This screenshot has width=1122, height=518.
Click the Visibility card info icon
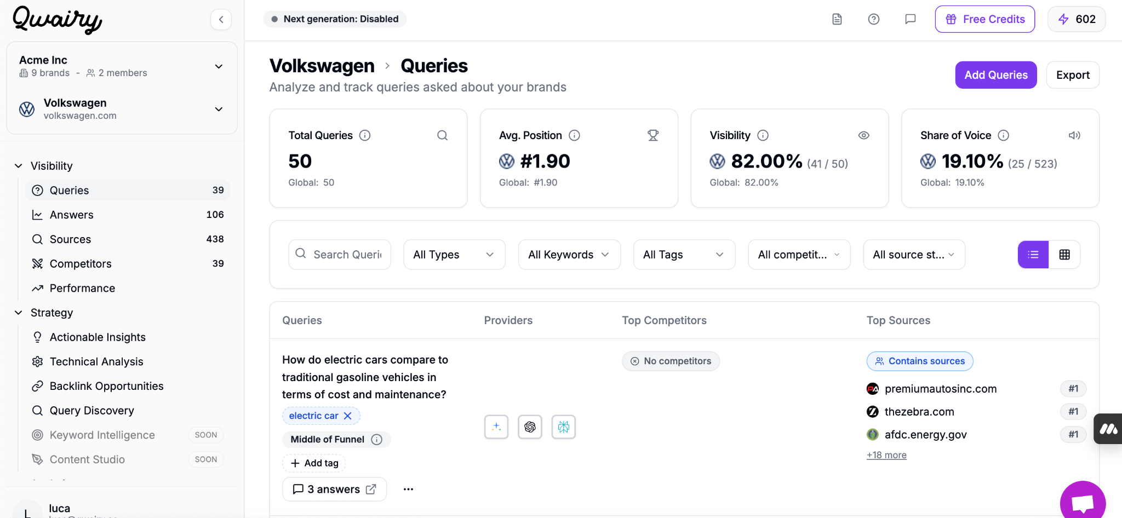pyautogui.click(x=763, y=135)
